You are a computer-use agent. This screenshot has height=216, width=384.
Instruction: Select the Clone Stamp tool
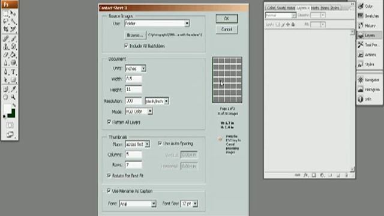click(6, 47)
